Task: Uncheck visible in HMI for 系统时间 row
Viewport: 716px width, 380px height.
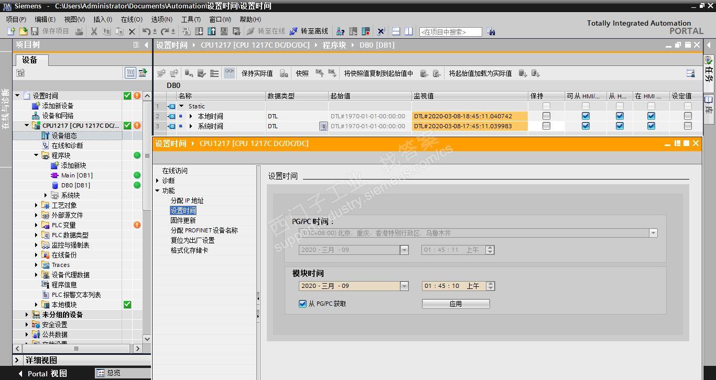Action: 651,126
